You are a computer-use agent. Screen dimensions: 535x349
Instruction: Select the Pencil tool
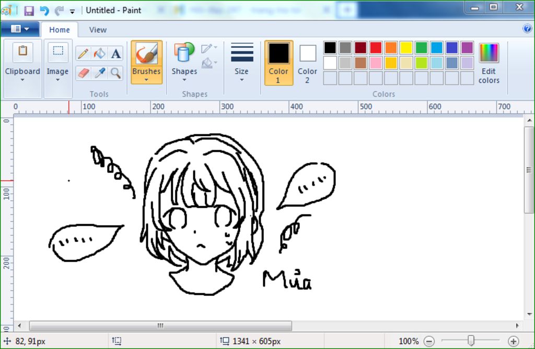click(83, 54)
